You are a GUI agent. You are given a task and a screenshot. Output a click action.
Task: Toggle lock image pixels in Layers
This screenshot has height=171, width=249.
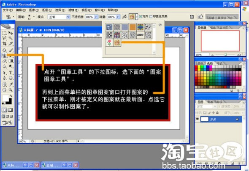pos(209,113)
